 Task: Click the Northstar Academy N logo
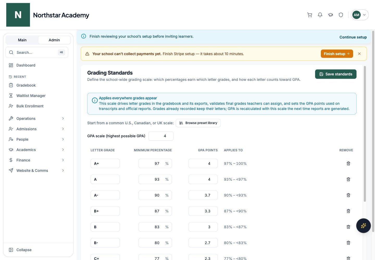[x=18, y=15]
